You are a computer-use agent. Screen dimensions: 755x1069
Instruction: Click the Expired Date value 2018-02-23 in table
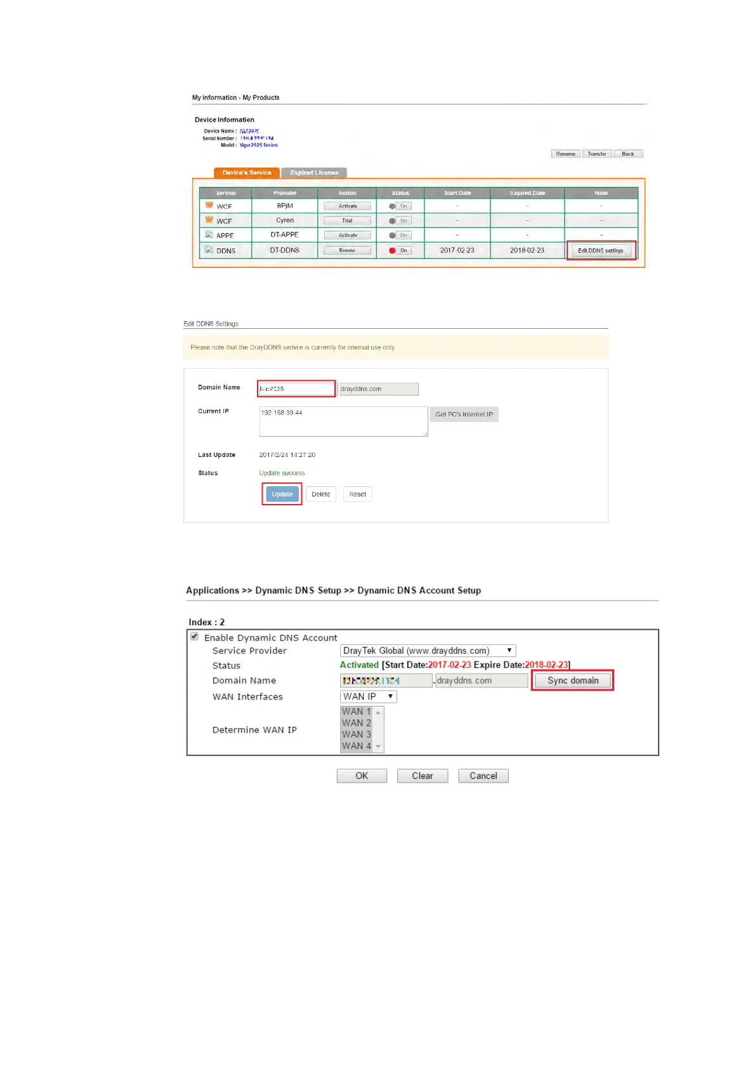pos(527,251)
